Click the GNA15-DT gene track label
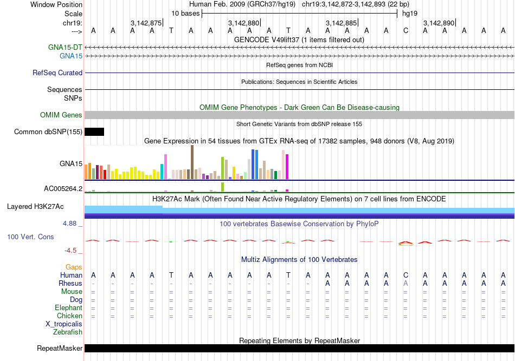This screenshot has width=515, height=361. [65, 48]
